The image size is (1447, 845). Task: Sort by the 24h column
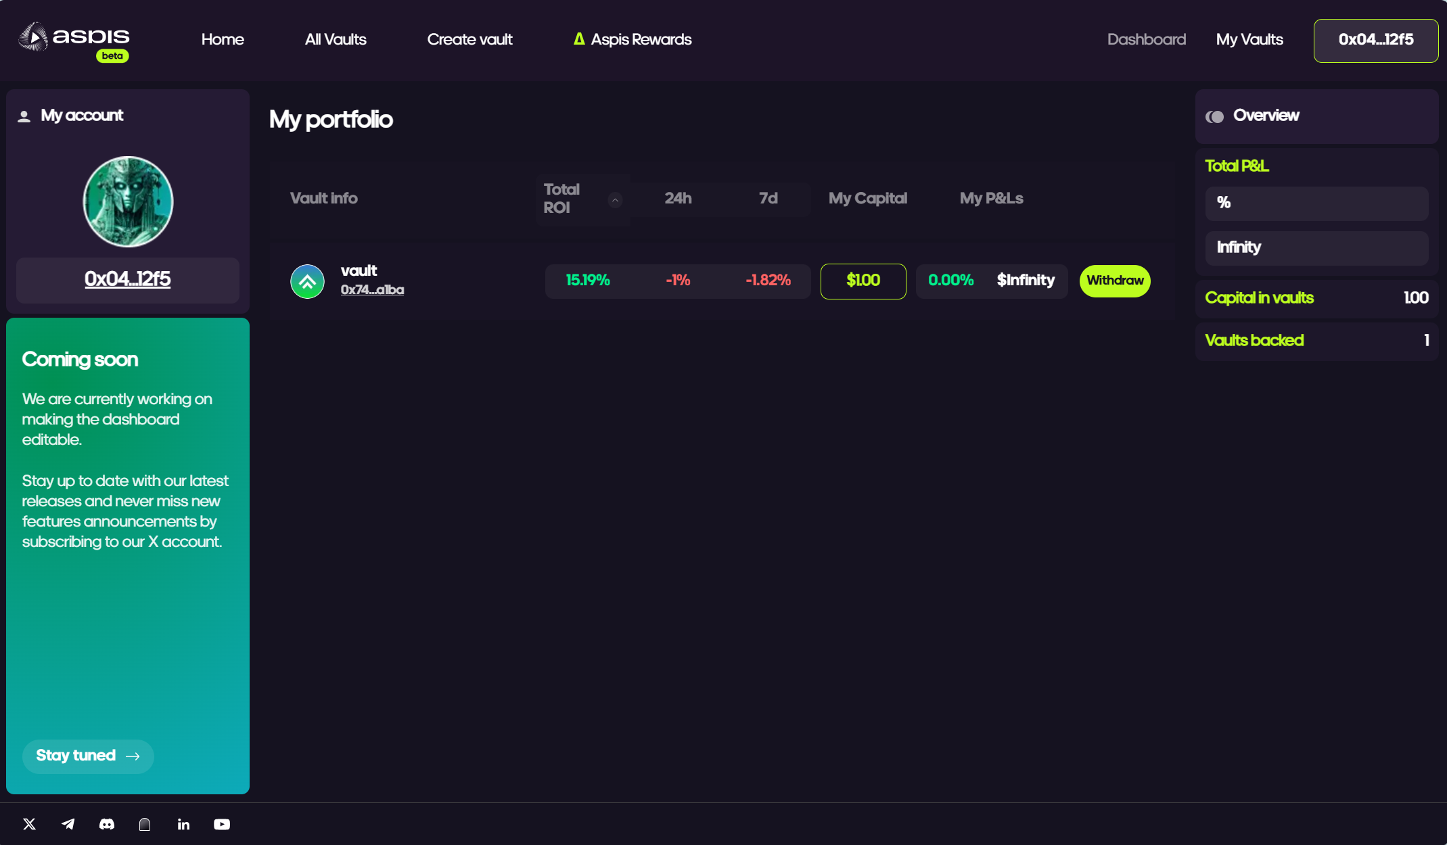pos(678,198)
